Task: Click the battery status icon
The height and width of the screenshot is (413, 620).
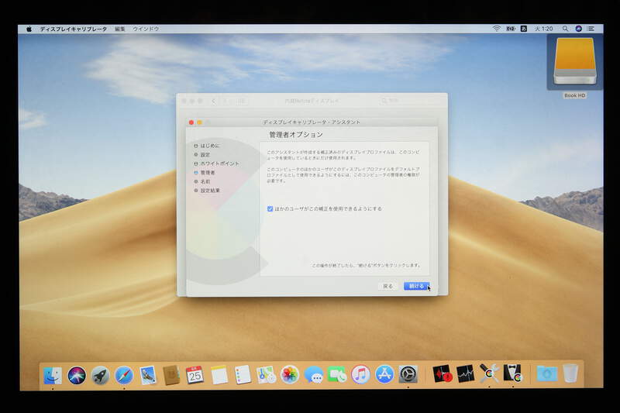Action: (511, 29)
